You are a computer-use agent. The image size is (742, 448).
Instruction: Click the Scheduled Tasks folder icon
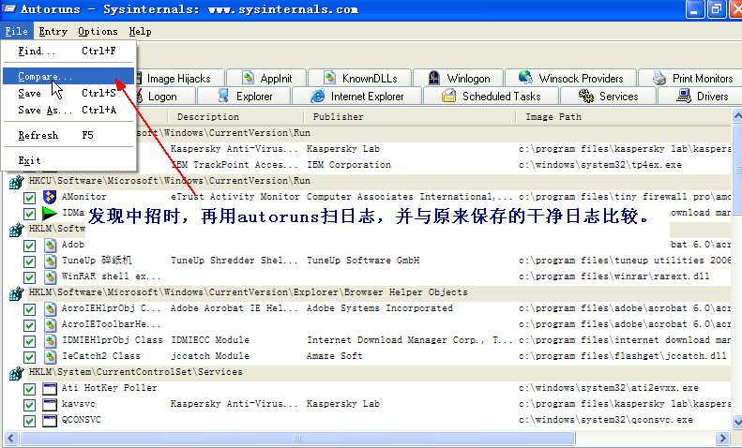coord(448,96)
